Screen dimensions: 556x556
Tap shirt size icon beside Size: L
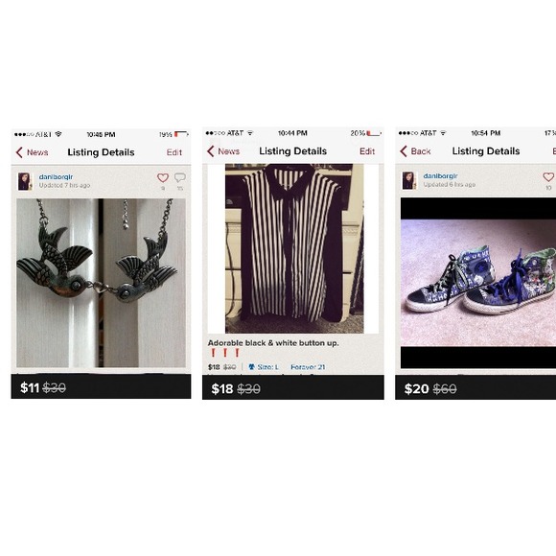(x=251, y=366)
